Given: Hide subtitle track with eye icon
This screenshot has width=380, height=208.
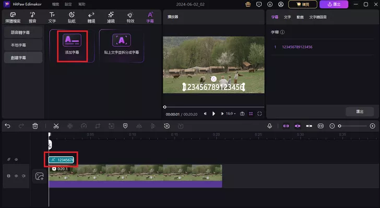Looking at the screenshot, I should coord(16,160).
